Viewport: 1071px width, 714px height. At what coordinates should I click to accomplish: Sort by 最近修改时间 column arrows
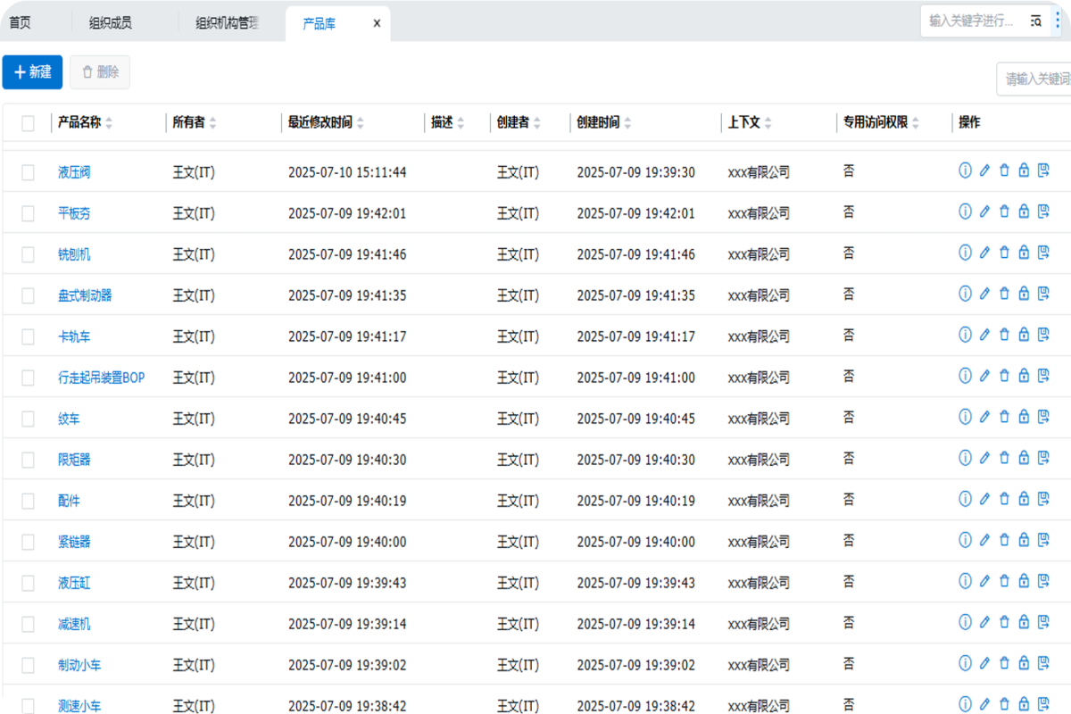coord(361,123)
